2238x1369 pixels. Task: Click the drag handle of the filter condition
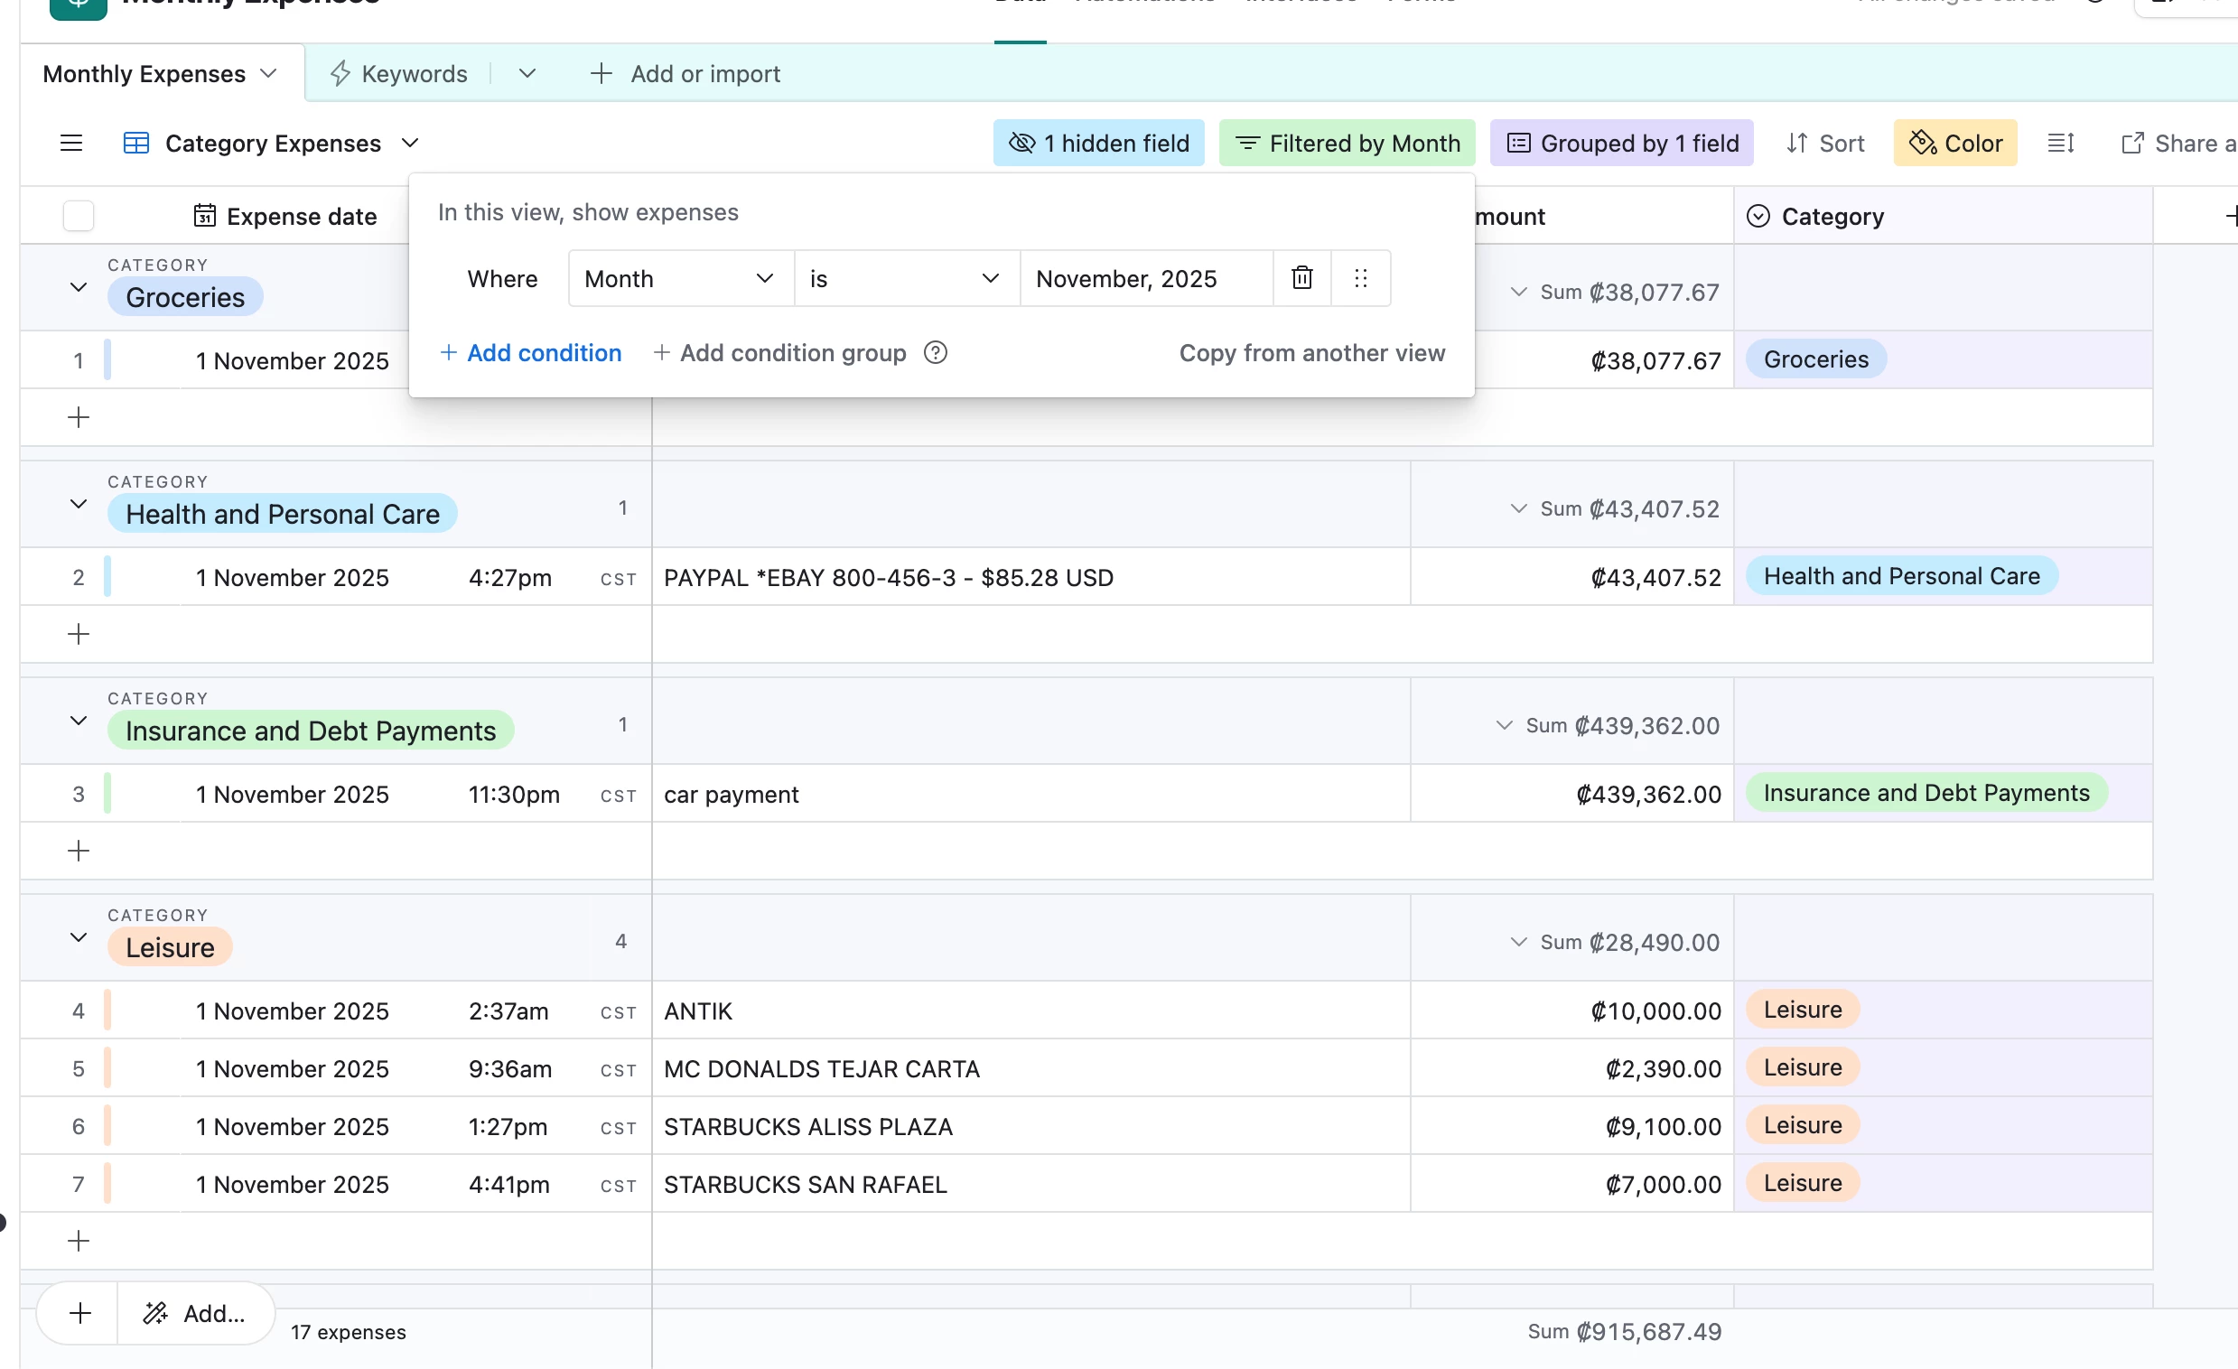click(1360, 278)
